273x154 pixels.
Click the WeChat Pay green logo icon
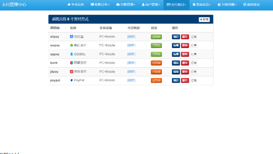pyautogui.click(x=71, y=45)
